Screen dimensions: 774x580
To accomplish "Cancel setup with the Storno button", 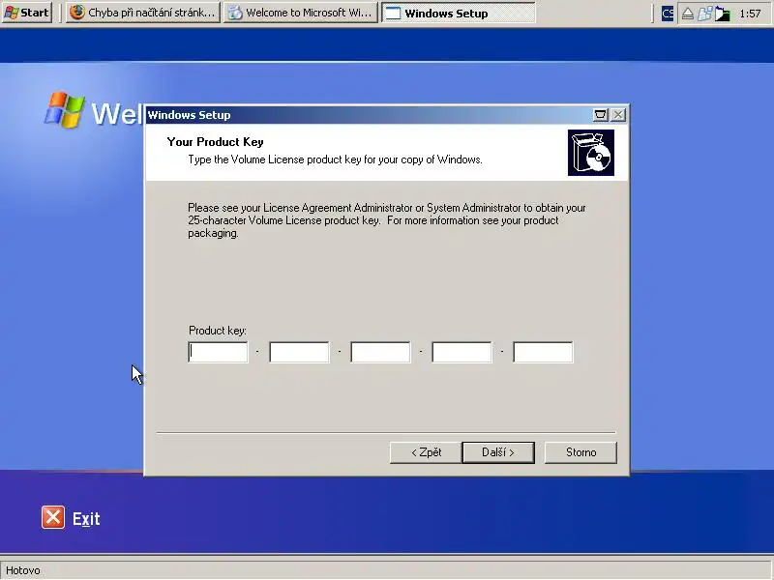I will pyautogui.click(x=580, y=452).
